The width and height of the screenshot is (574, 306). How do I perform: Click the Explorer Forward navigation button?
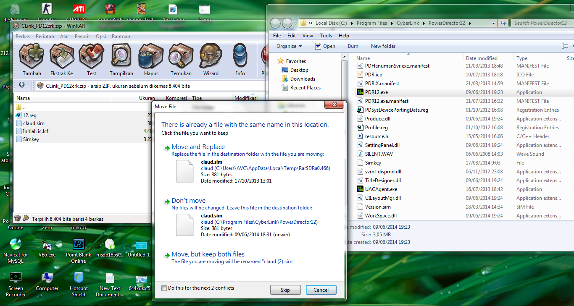tap(287, 23)
